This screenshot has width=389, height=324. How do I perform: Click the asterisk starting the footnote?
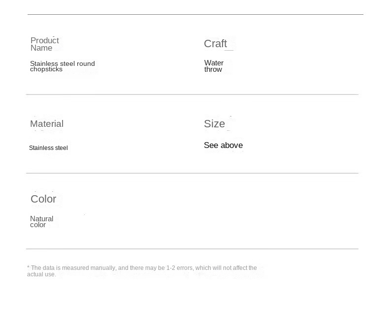click(x=28, y=268)
